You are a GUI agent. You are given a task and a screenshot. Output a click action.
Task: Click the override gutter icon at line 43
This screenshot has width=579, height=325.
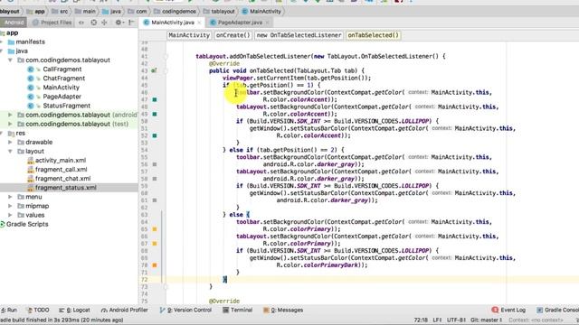click(154, 70)
